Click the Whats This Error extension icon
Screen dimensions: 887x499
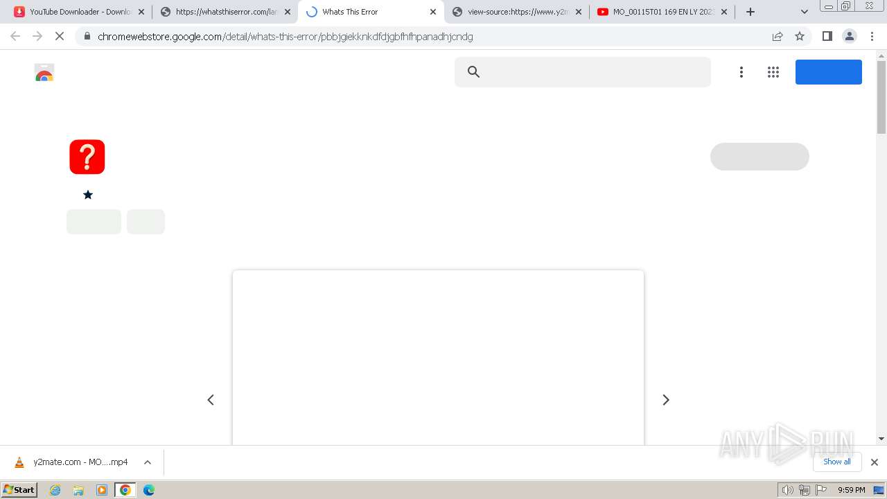pyautogui.click(x=87, y=157)
